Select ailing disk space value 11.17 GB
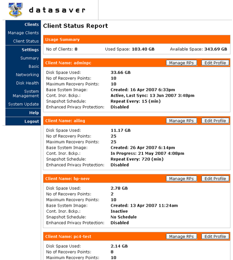The width and height of the screenshot is (233, 260). [121, 130]
